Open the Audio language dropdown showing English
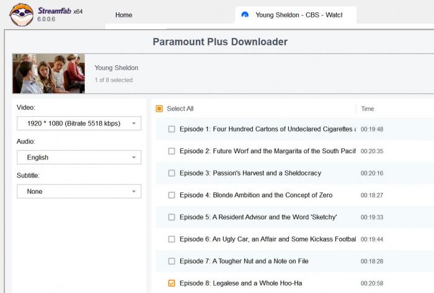 (x=79, y=158)
